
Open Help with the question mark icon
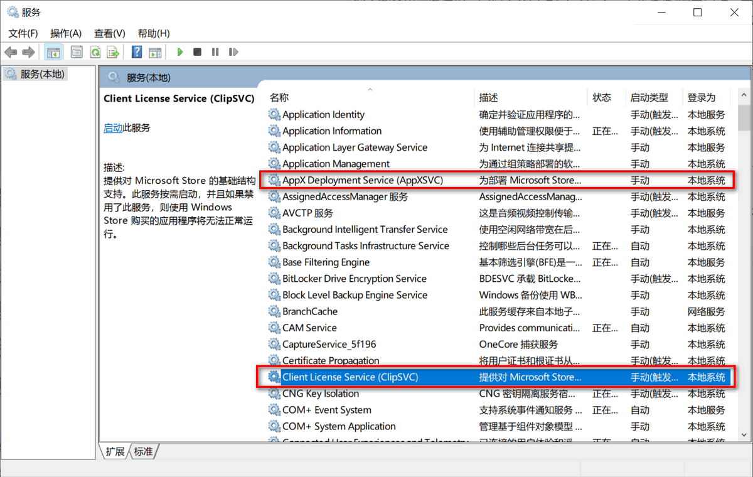(x=137, y=52)
